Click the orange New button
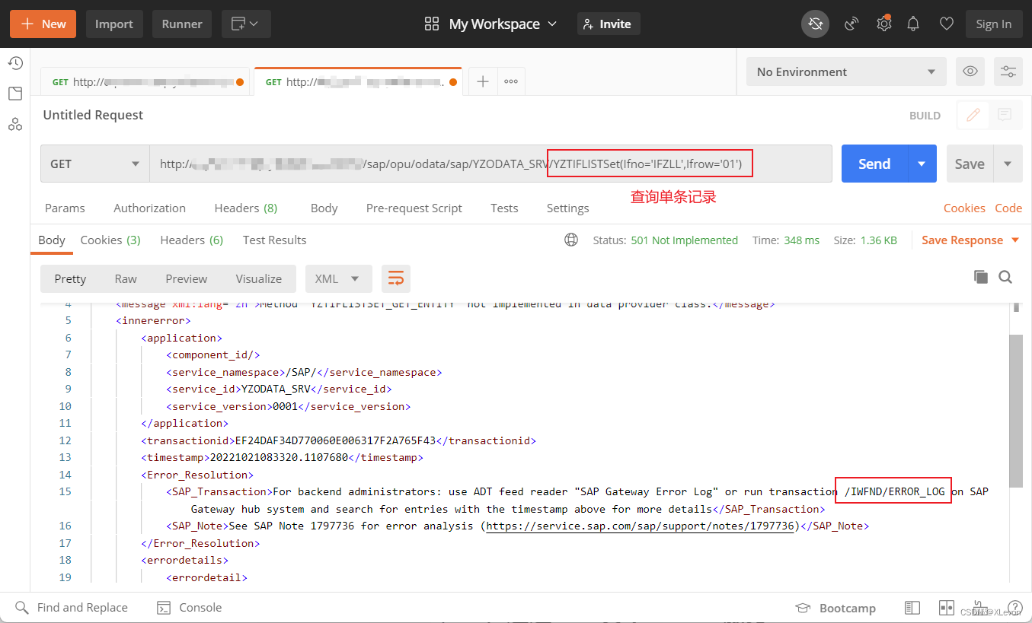1032x623 pixels. [43, 24]
